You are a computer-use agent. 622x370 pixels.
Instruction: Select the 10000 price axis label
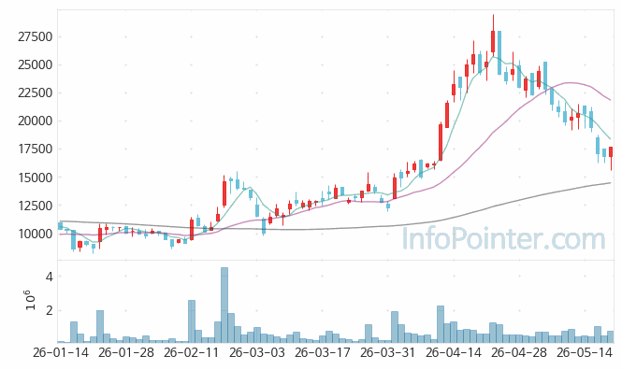click(x=35, y=235)
